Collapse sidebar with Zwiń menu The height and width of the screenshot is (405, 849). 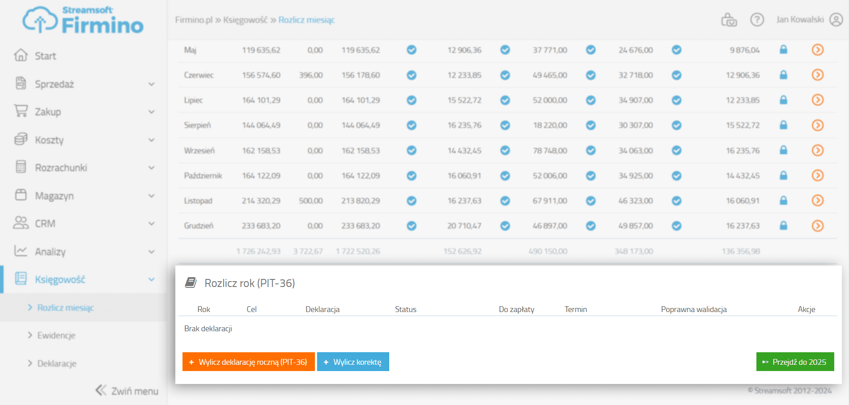(127, 391)
